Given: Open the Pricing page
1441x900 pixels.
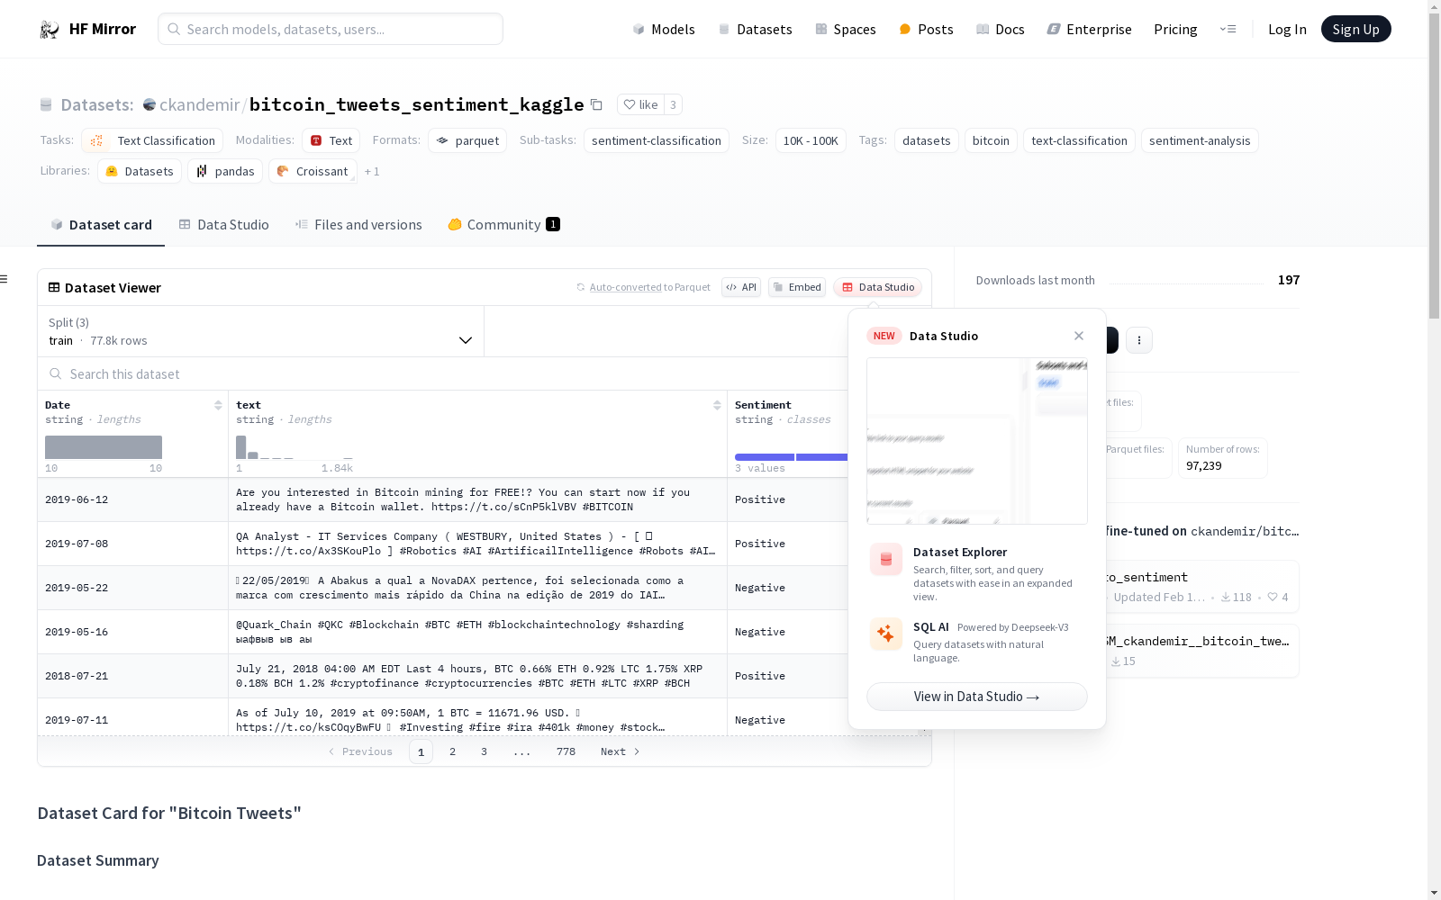Looking at the screenshot, I should click(1175, 29).
